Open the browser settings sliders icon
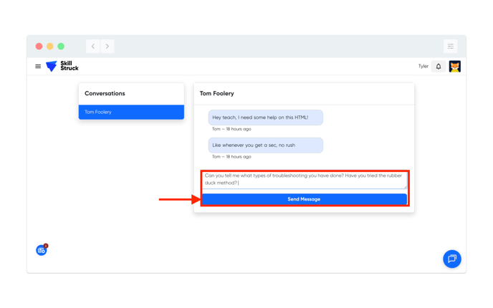 pyautogui.click(x=450, y=47)
